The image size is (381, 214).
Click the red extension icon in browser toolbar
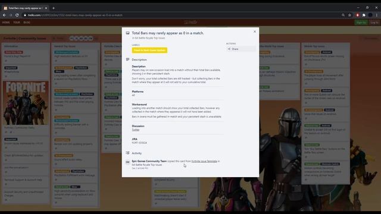(357, 15)
